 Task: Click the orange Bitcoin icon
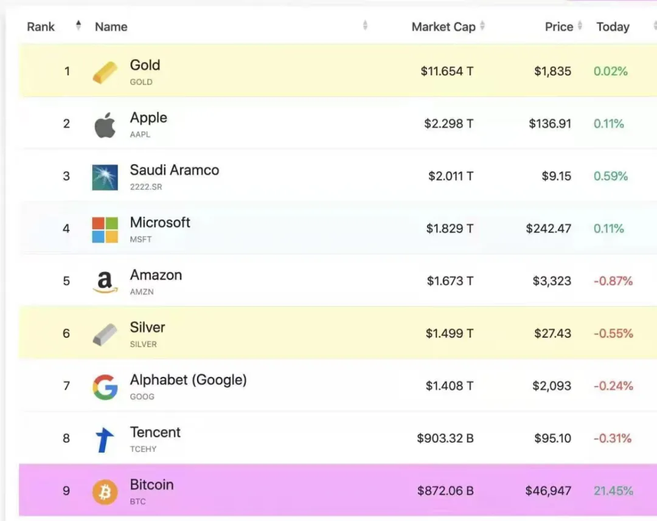(105, 492)
